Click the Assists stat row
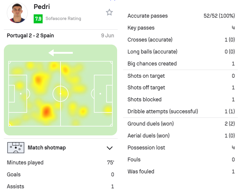Screen dimensions: 242x191 point(61,186)
